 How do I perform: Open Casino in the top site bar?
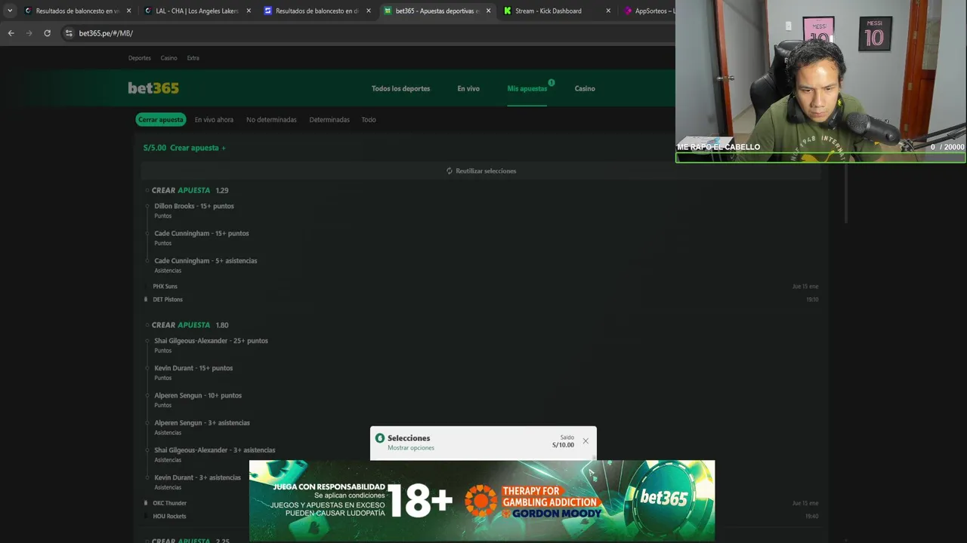point(168,58)
